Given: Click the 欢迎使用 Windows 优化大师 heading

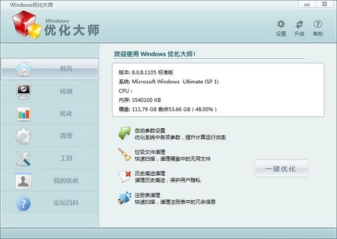Looking at the screenshot, I should coord(154,54).
